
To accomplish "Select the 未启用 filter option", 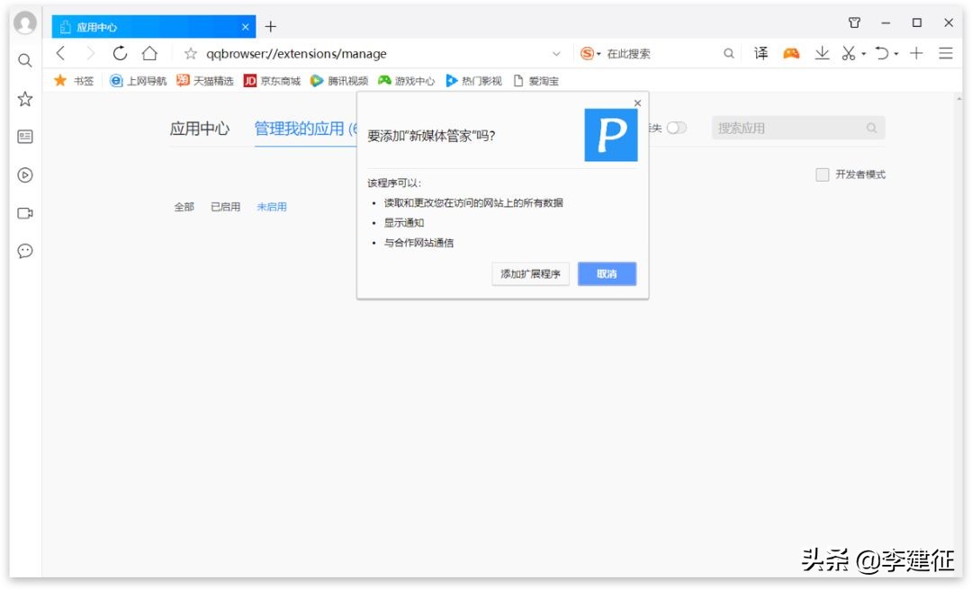I will click(272, 206).
